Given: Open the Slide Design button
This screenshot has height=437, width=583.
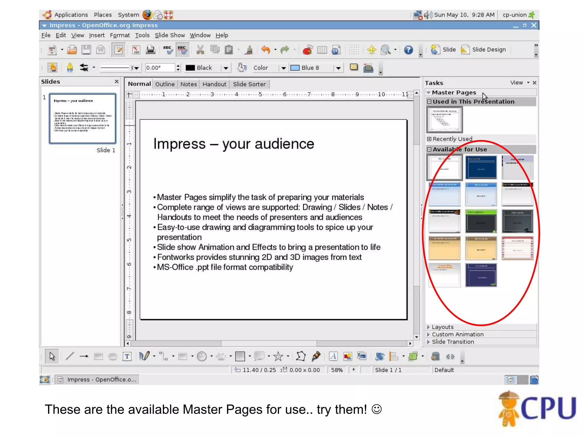Looking at the screenshot, I should [x=483, y=50].
